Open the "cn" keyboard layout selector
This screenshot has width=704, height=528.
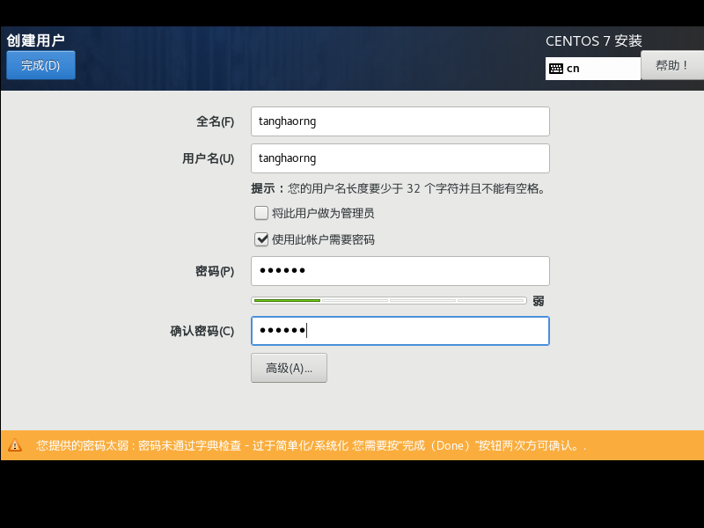(592, 68)
